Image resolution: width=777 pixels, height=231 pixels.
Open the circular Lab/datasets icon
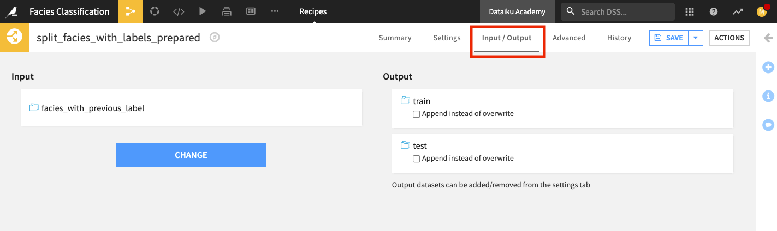pos(155,11)
